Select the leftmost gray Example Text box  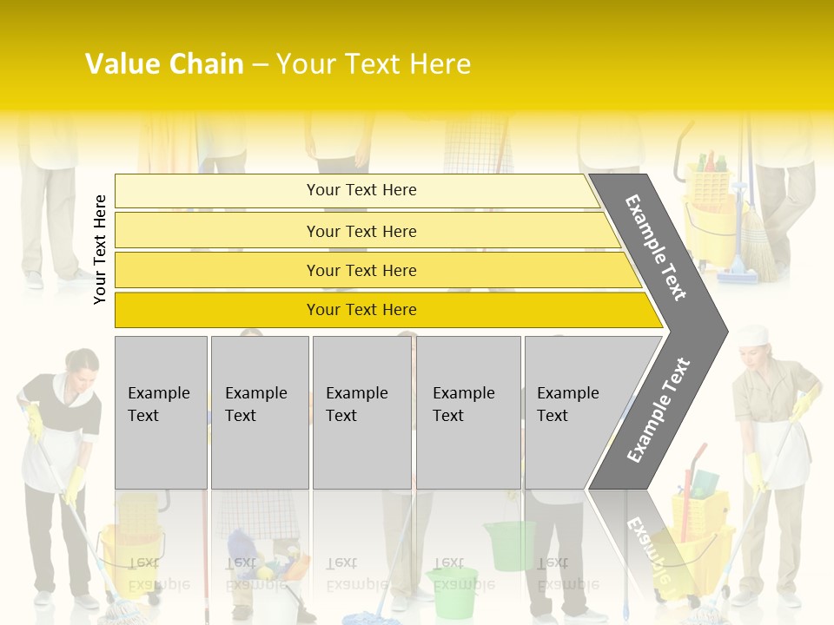point(161,412)
